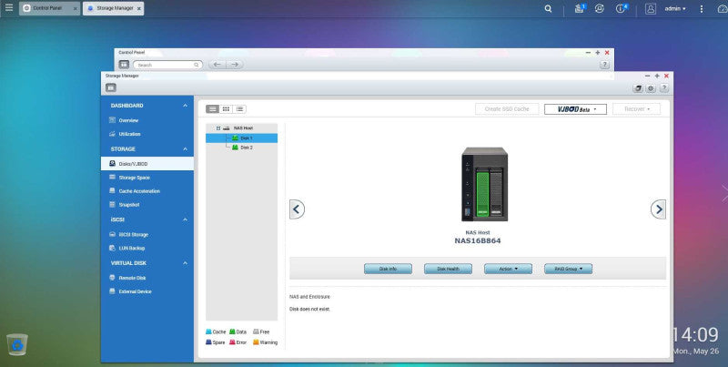Click the user profile icon beside admin
This screenshot has height=367, width=728.
click(651, 9)
